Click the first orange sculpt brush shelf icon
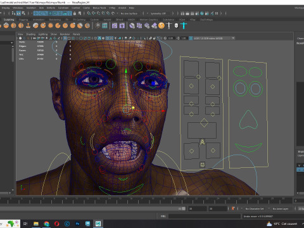The width and height of the screenshot is (304, 228). click(x=6, y=26)
